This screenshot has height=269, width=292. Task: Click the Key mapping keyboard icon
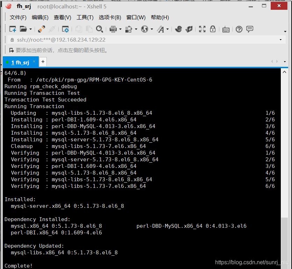coord(226,29)
